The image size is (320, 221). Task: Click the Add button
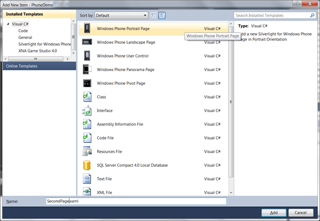pyautogui.click(x=274, y=212)
